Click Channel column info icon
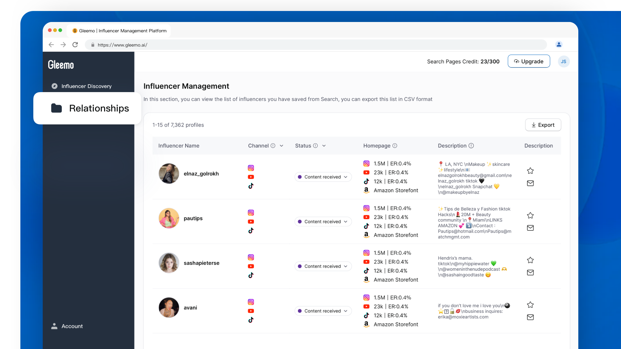The image size is (621, 349). [273, 146]
